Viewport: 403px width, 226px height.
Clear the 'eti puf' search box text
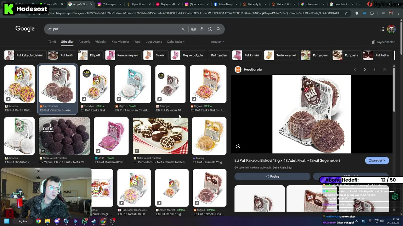pyautogui.click(x=183, y=29)
